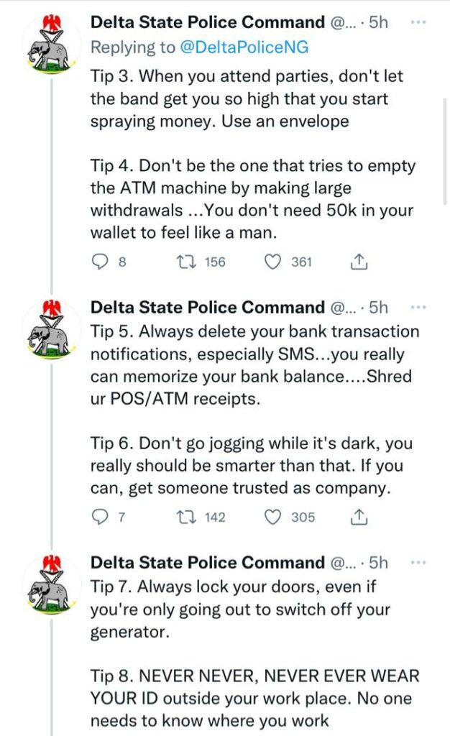
Task: Click the scrollbar thumb on the right edge
Action: coord(445,151)
